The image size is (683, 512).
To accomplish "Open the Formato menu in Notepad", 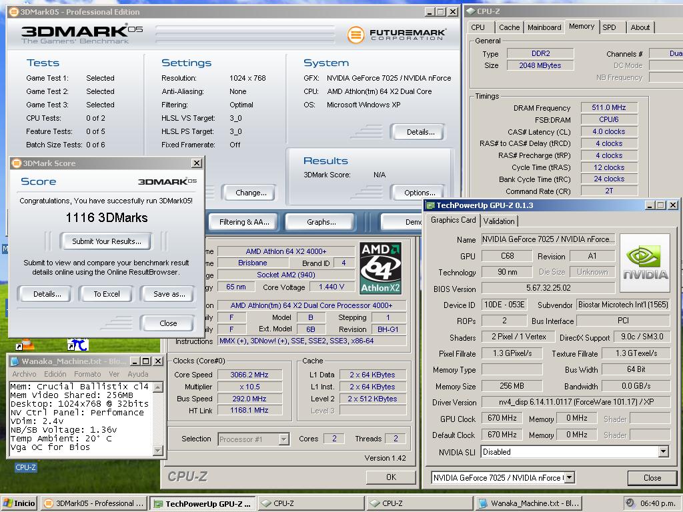I will point(87,374).
